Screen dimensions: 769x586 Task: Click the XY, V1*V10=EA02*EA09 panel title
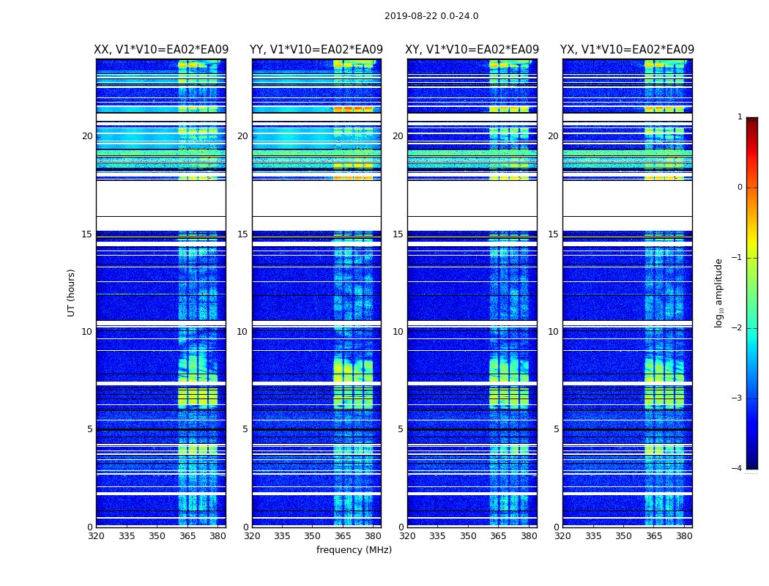coord(472,50)
